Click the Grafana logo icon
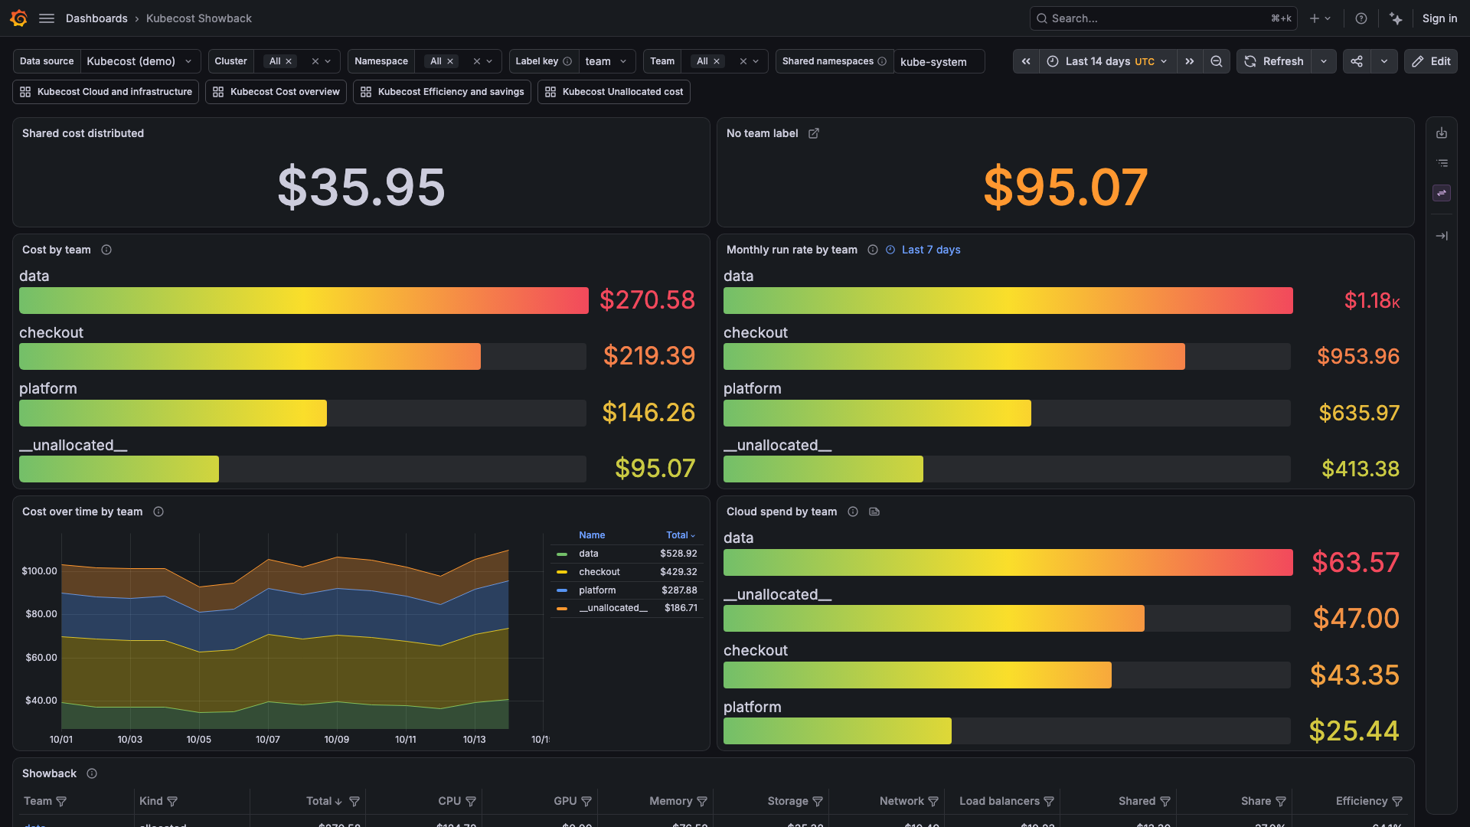This screenshot has height=827, width=1470. [x=19, y=18]
